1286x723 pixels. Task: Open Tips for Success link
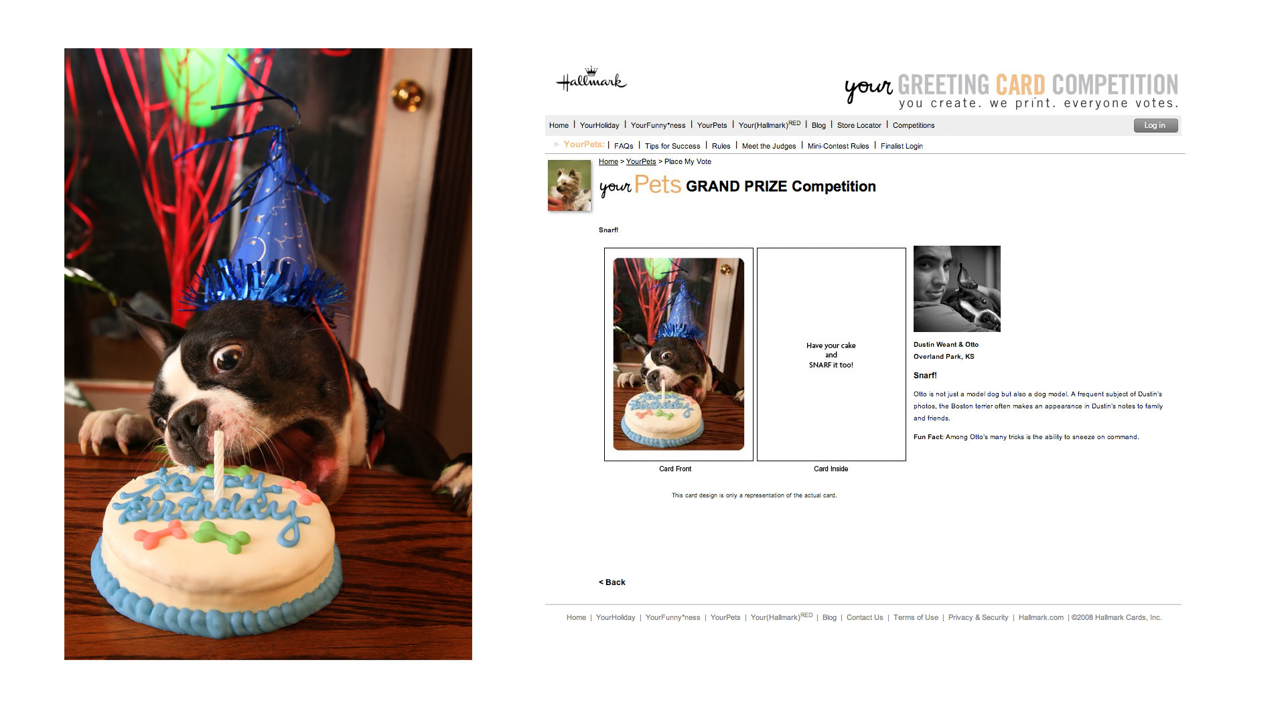[672, 146]
